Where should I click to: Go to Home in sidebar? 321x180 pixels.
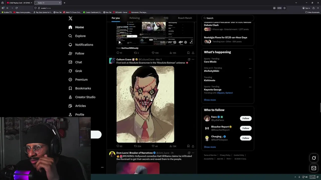[x=76, y=27]
